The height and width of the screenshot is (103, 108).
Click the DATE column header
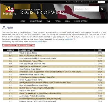tap(100, 50)
